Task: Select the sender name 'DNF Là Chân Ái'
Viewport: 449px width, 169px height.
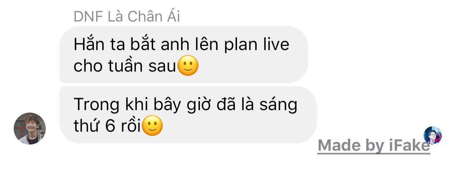Action: pyautogui.click(x=127, y=17)
